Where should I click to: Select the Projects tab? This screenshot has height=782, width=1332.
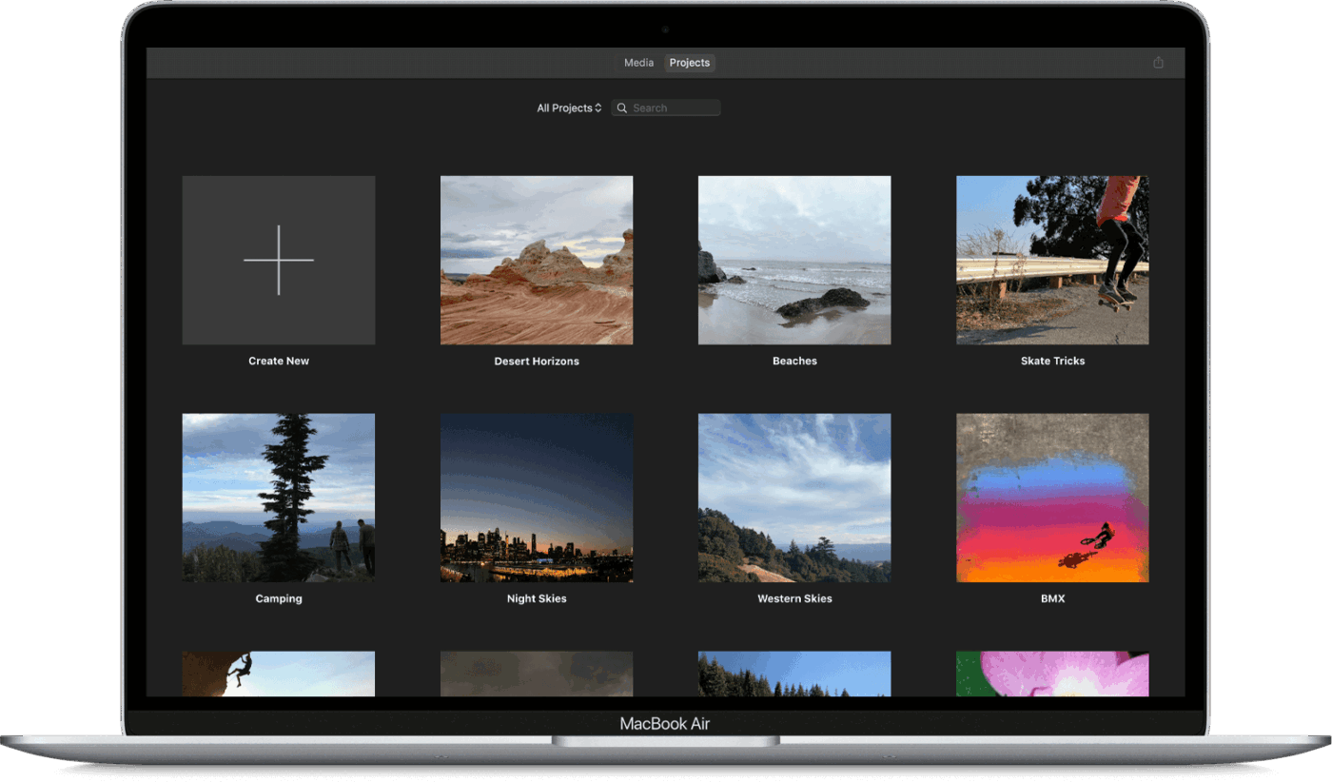pos(689,62)
